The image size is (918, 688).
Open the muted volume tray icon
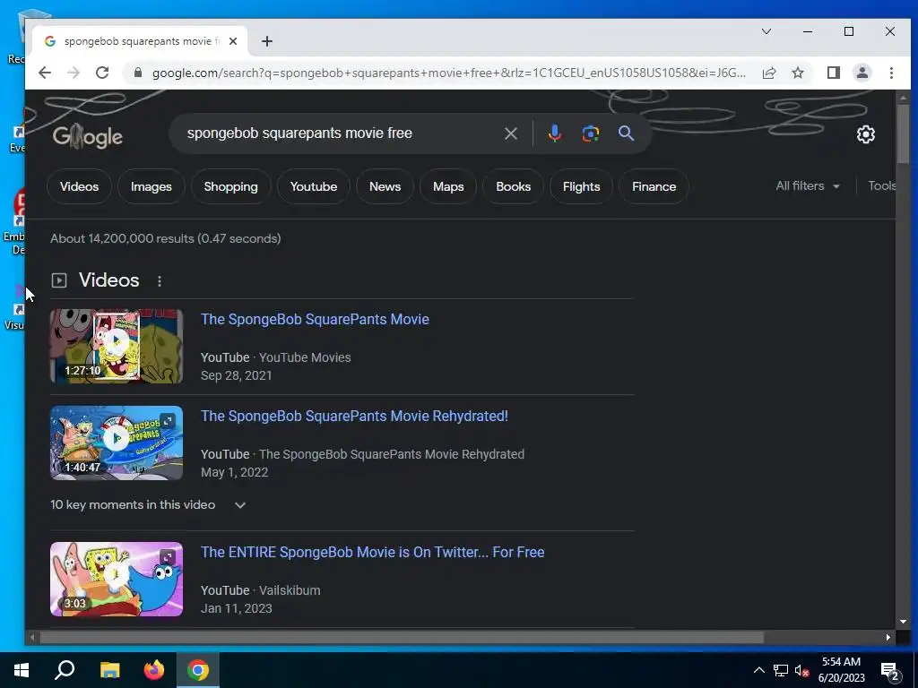pyautogui.click(x=802, y=670)
